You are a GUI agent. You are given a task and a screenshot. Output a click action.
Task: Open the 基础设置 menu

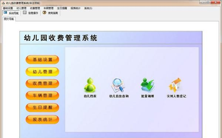coord(8,8)
